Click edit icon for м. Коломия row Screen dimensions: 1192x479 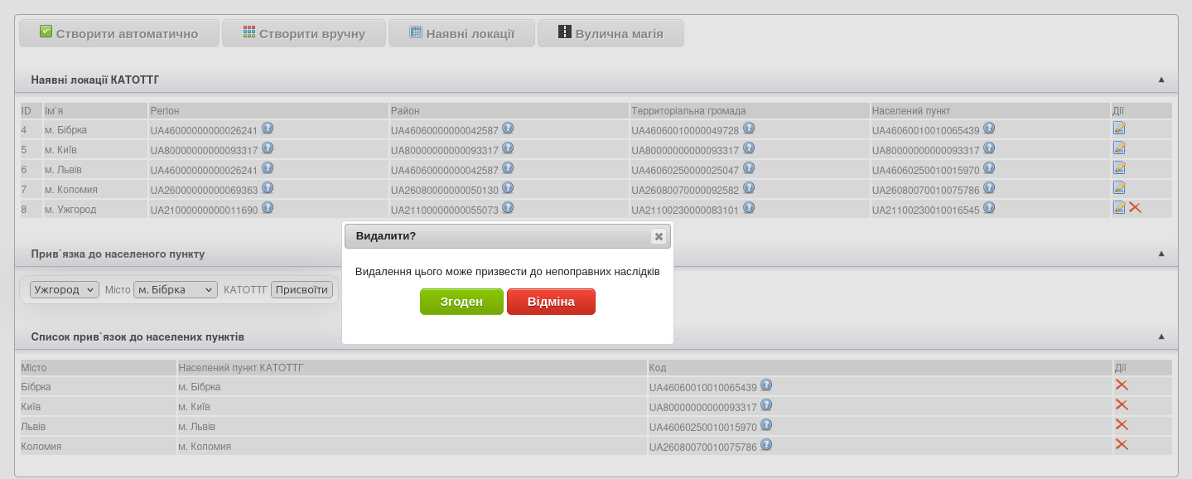(1119, 188)
